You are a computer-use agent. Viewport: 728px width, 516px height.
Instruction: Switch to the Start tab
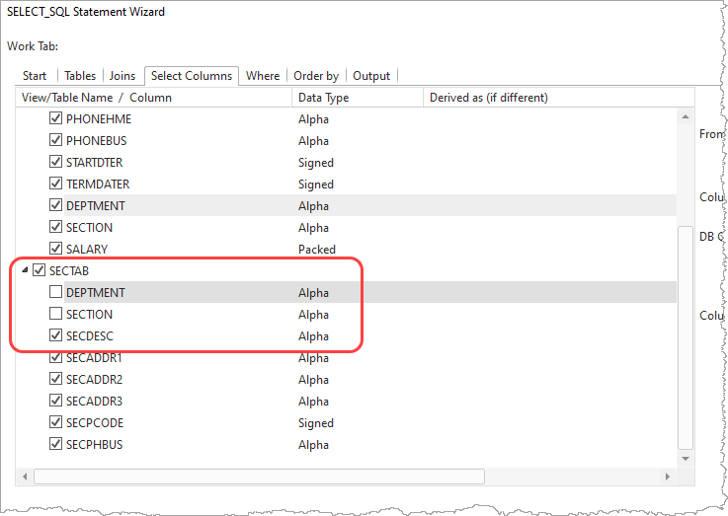35,76
